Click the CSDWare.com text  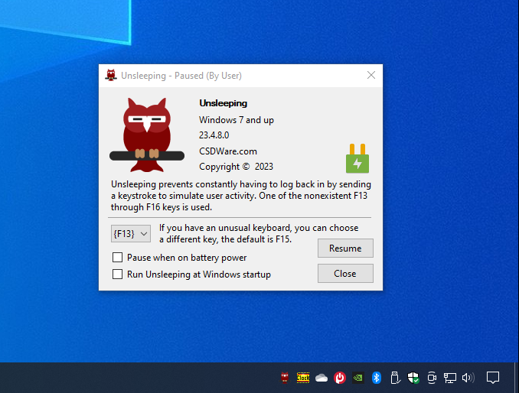pos(227,151)
